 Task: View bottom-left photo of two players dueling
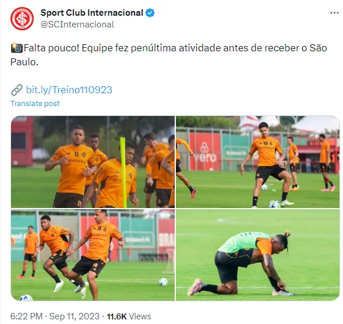(x=93, y=255)
